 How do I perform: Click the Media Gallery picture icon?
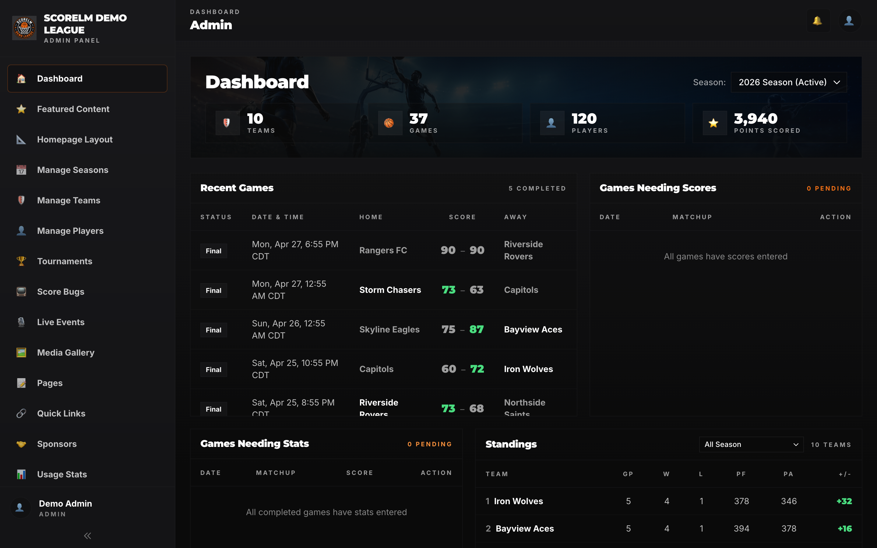[21, 353]
